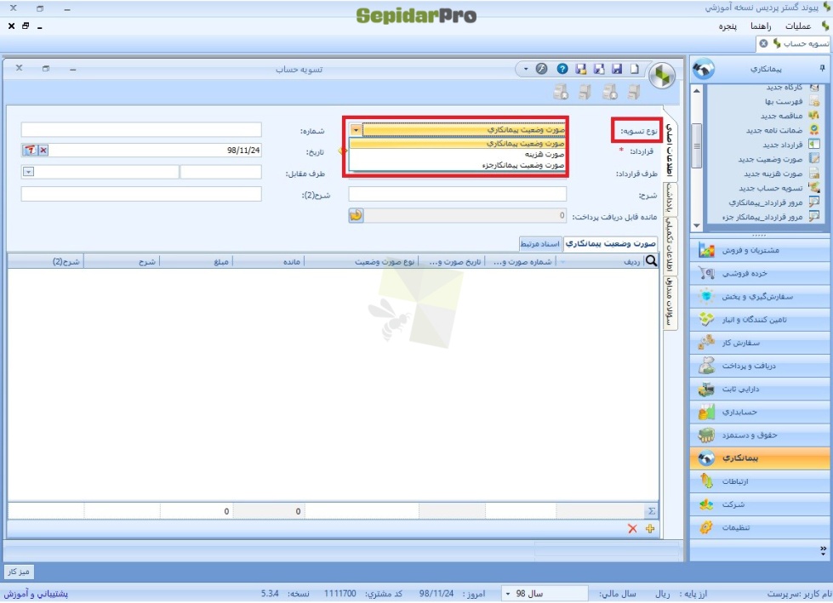
Task: Open تسویه حساب جدید in the side panel
Action: click(771, 188)
